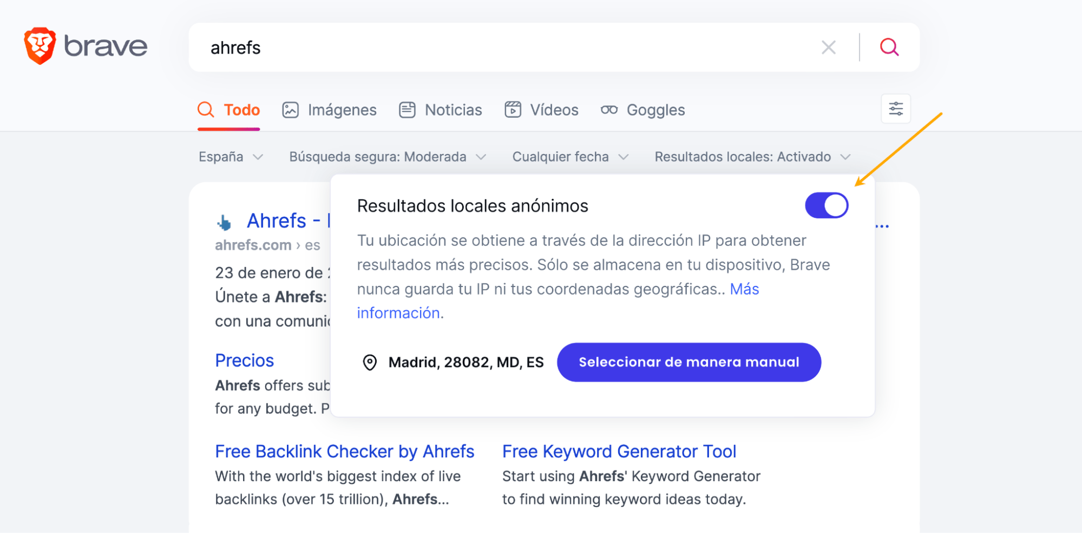Click the Seleccionar de manera manual button
This screenshot has width=1082, height=533.
tap(688, 362)
